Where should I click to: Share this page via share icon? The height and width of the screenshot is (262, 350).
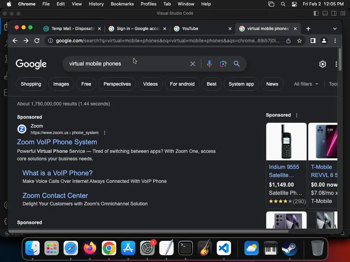(x=288, y=41)
